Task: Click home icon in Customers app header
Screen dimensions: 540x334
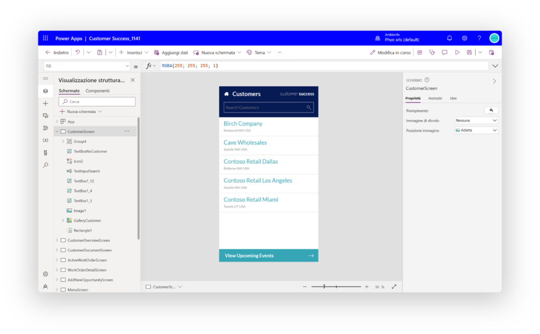Action: tap(226, 94)
